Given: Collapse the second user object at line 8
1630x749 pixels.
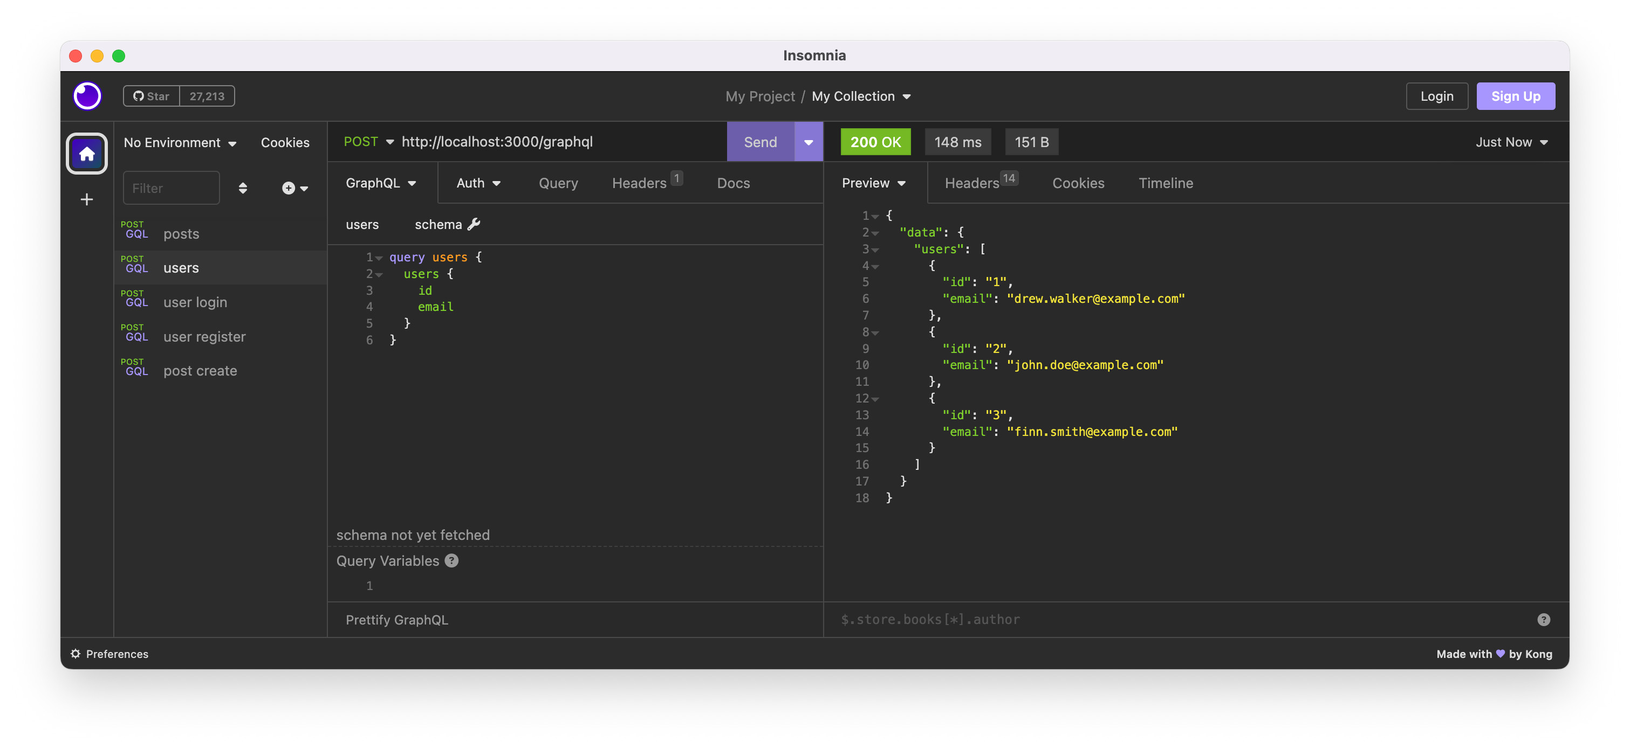Looking at the screenshot, I should click(875, 332).
